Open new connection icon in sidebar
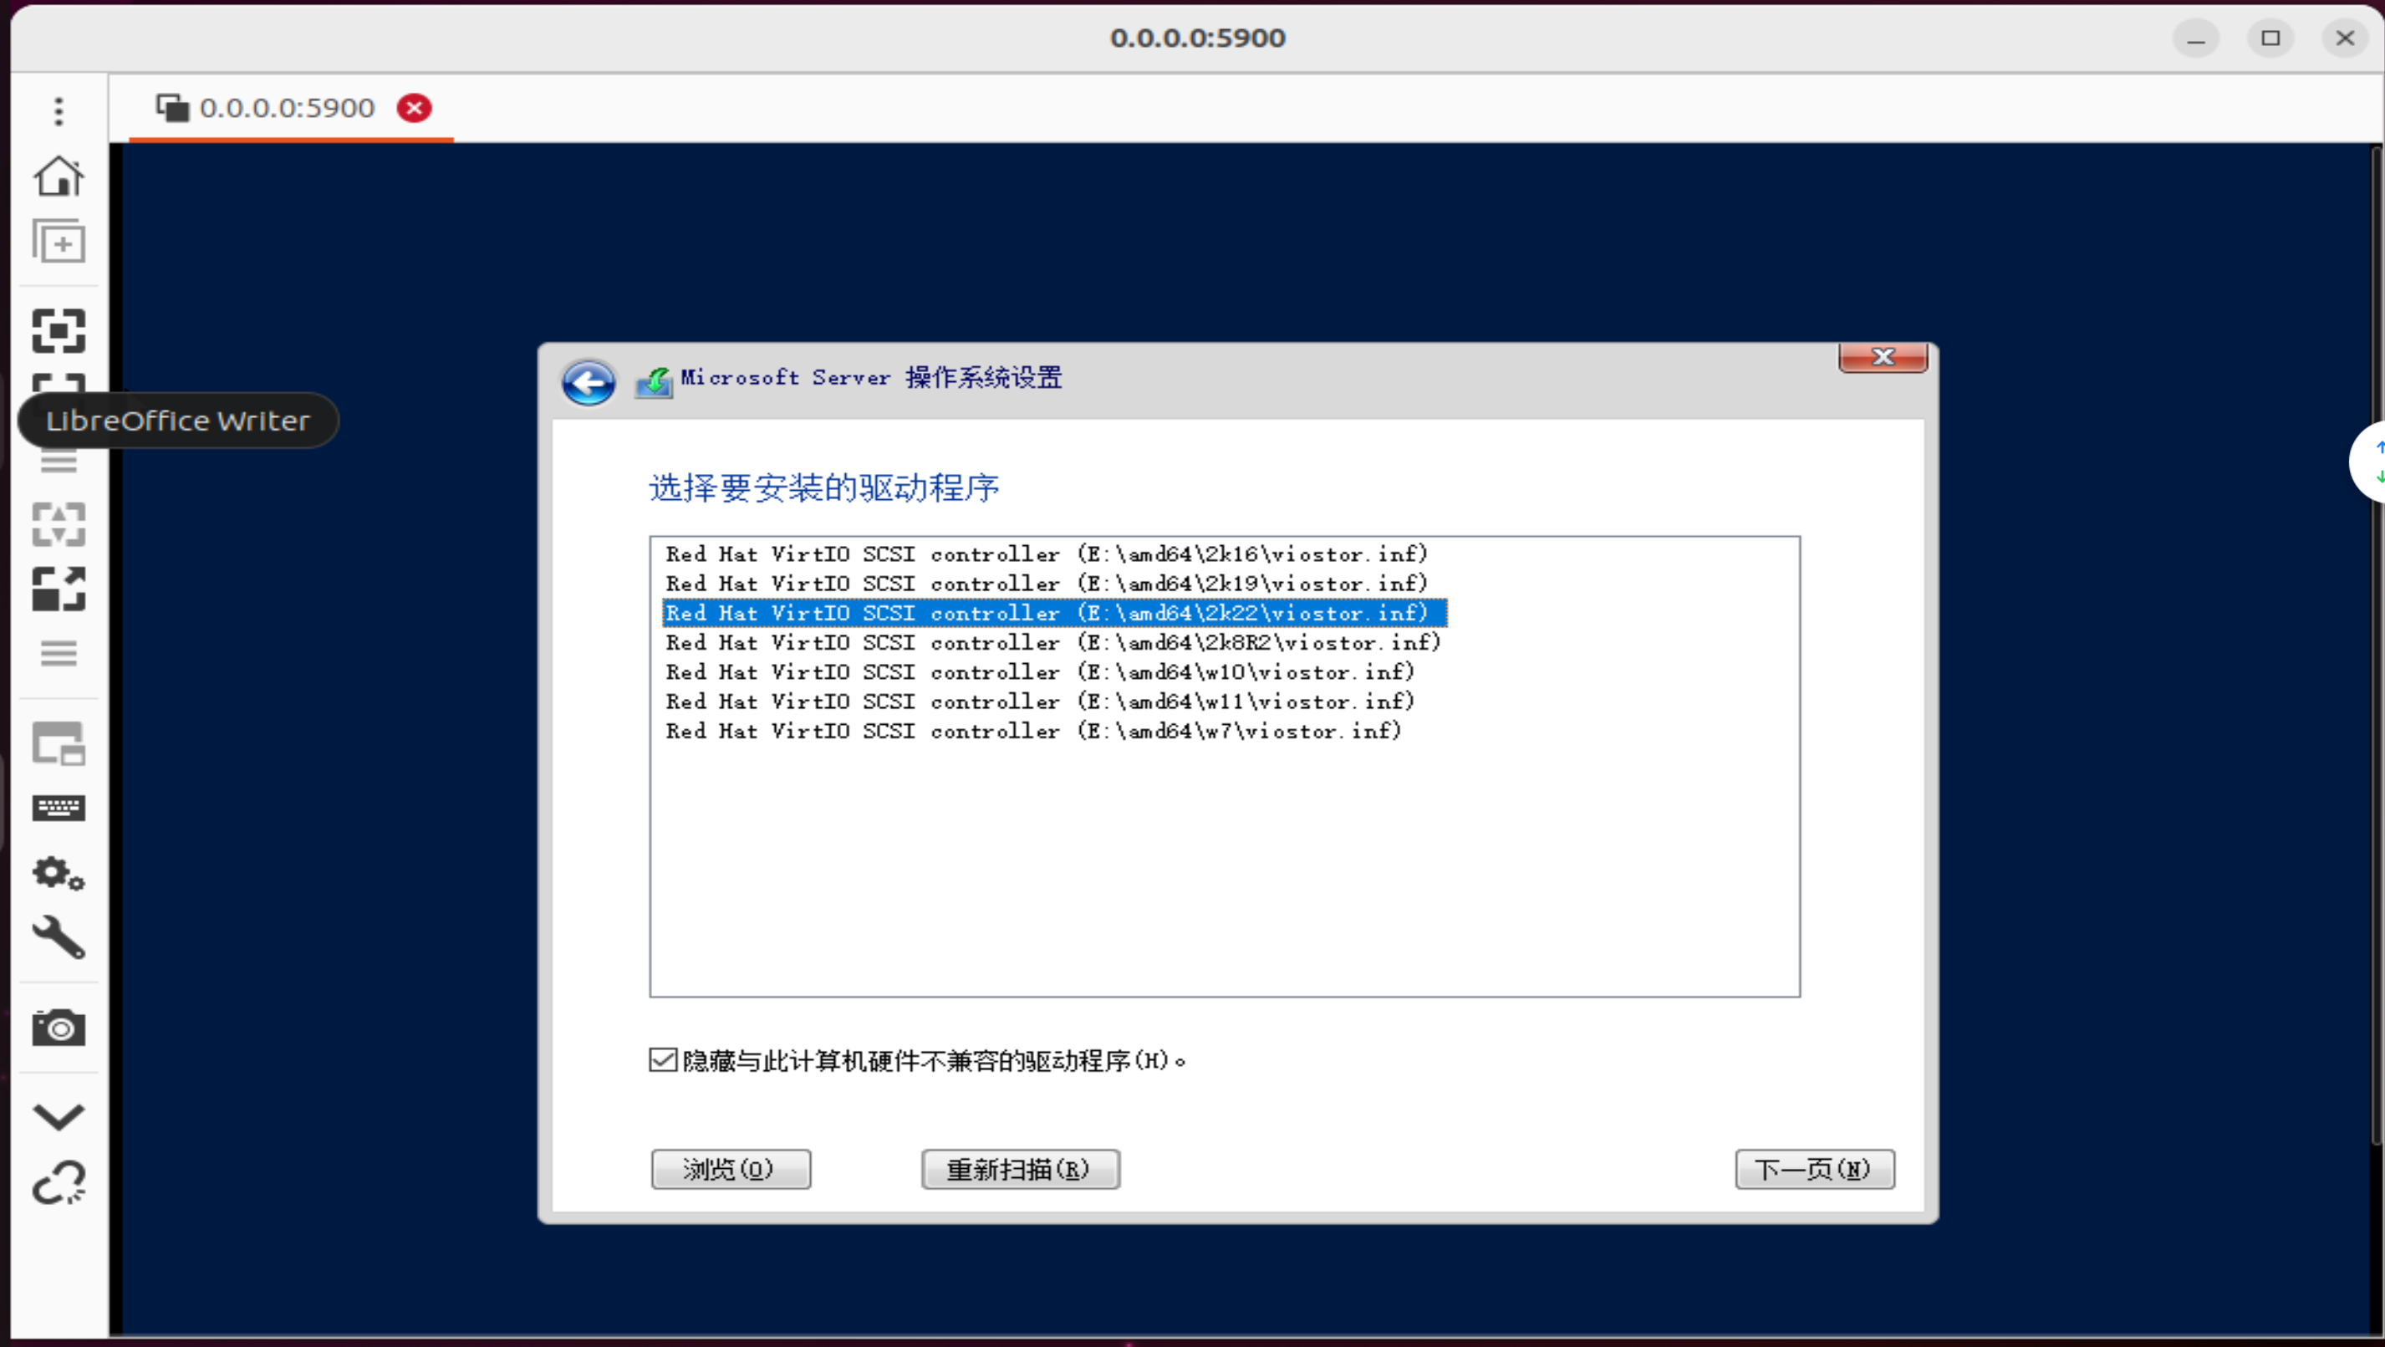 coord(59,242)
